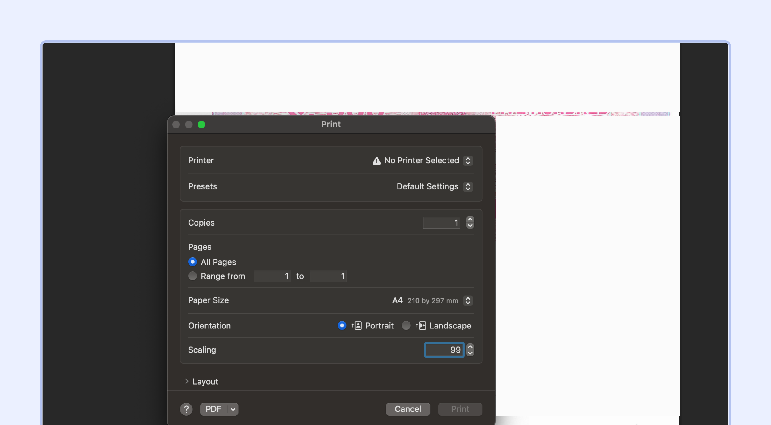Click the green zoom window button

click(201, 125)
